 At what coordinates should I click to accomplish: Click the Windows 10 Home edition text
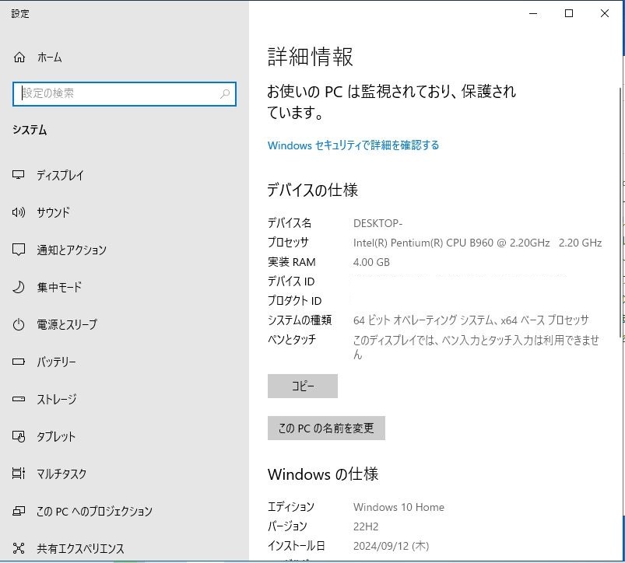pos(399,507)
